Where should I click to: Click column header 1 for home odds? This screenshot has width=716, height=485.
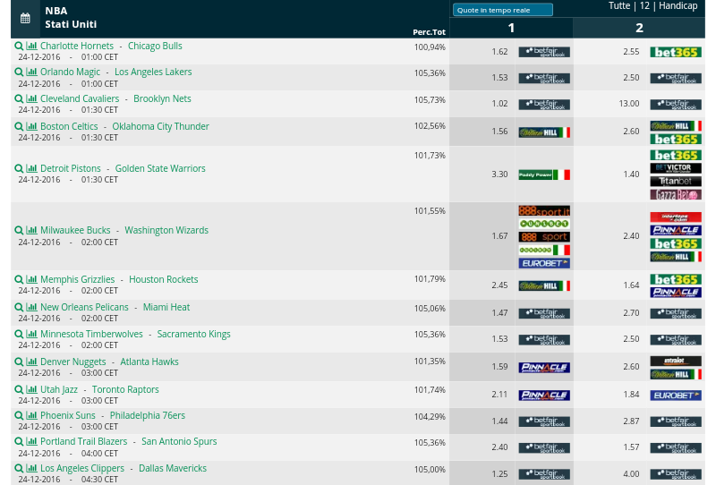point(511,28)
